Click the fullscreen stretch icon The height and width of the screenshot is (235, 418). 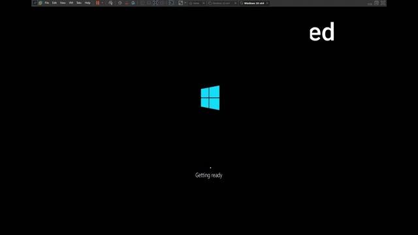[180, 3]
